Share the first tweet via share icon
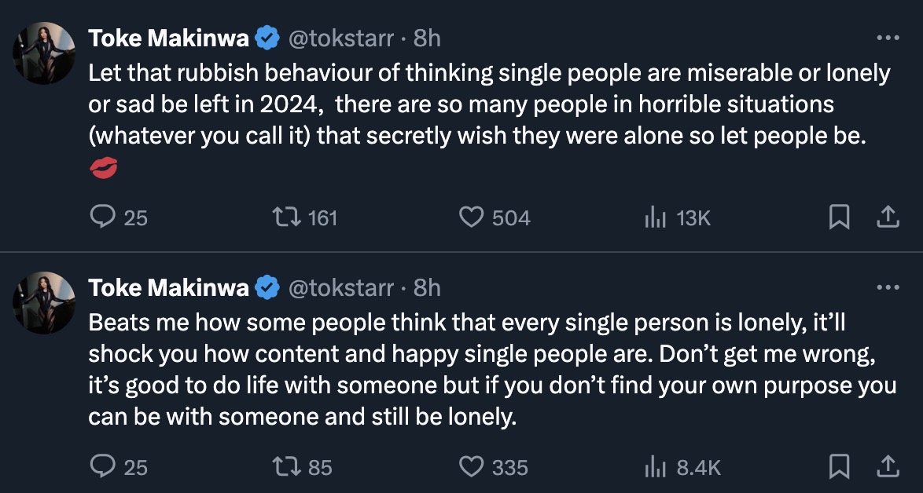The width and height of the screenshot is (923, 493). tap(887, 217)
